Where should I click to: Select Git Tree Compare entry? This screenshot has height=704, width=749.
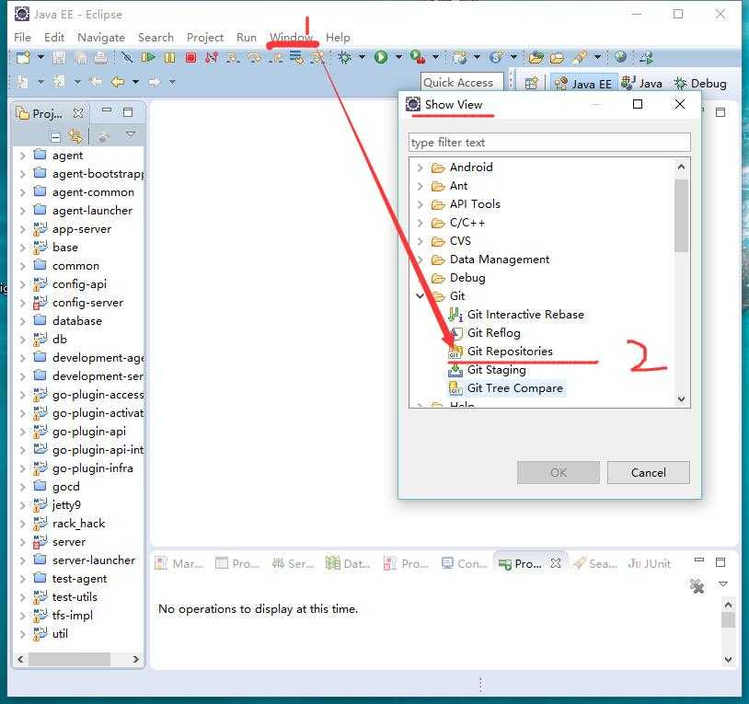pyautogui.click(x=514, y=388)
